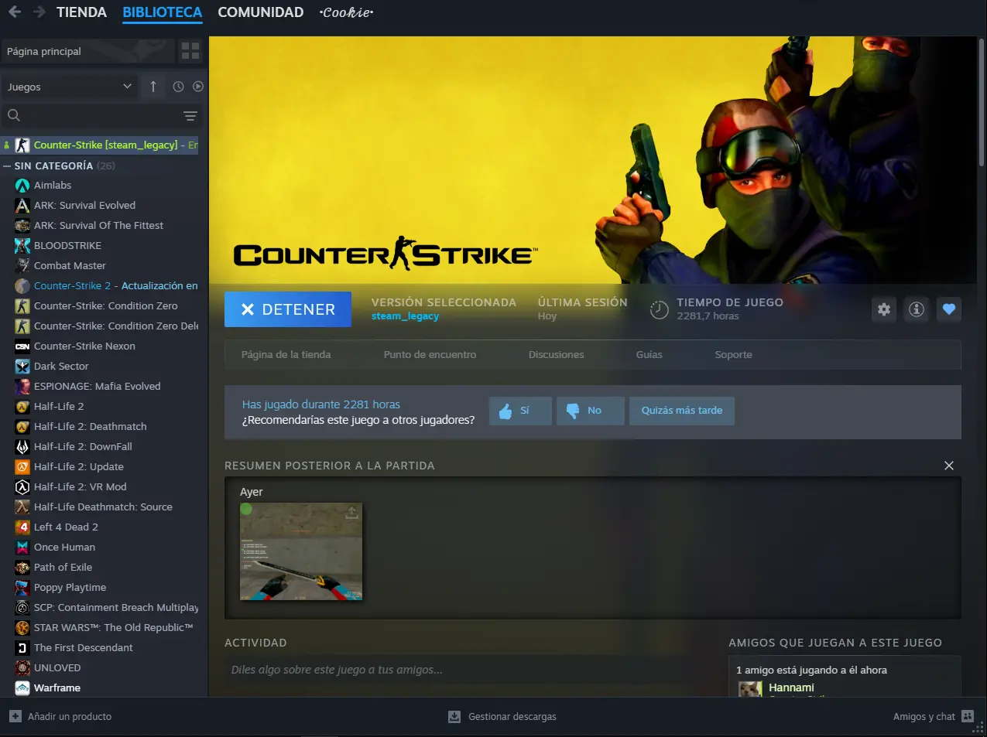This screenshot has height=737, width=987.
Task: Open the Cookie profile tab
Action: pyautogui.click(x=347, y=12)
